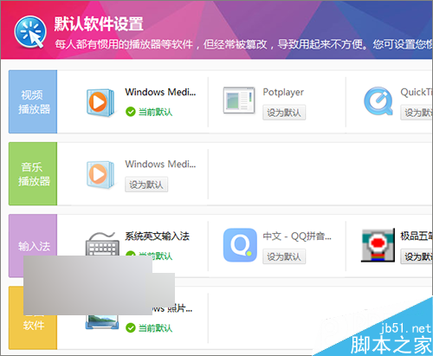
Task: Click green check icon beside video player 当前默认
Action: 131,112
